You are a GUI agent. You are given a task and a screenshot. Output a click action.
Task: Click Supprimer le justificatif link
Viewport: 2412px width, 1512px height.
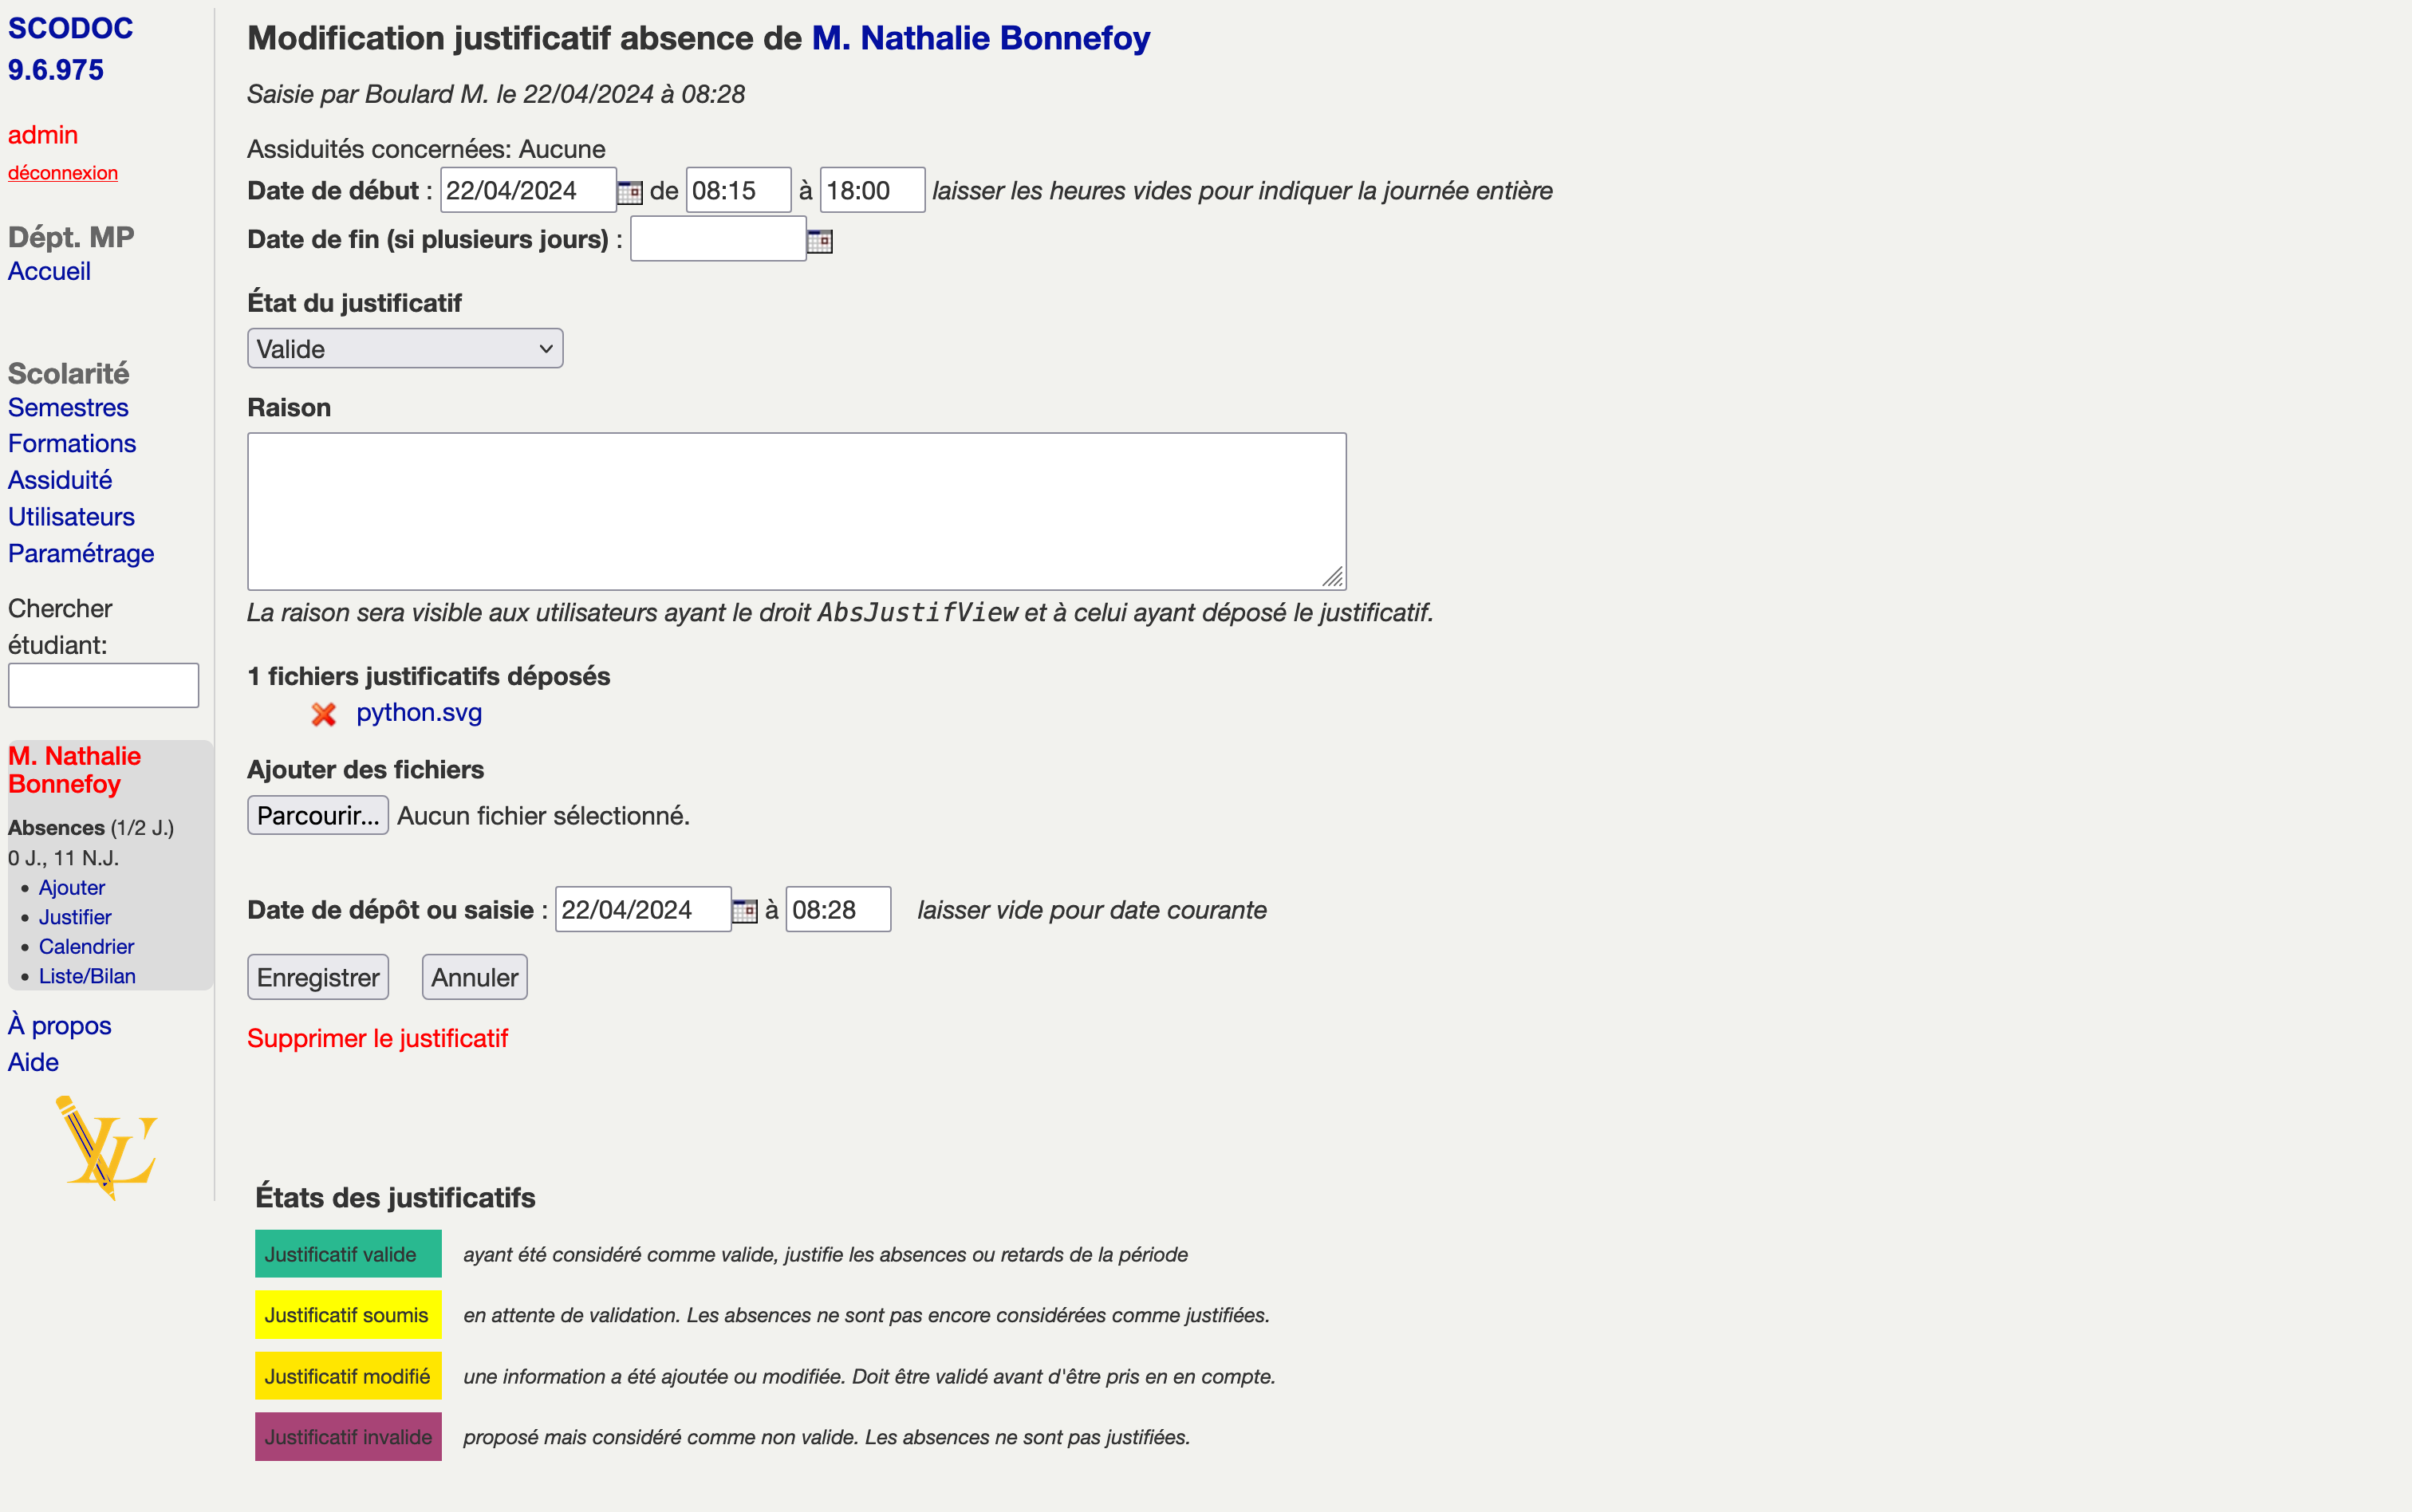coord(378,1037)
